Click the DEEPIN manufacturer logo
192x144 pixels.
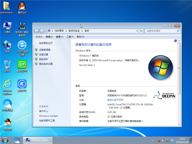pyautogui.click(x=164, y=95)
